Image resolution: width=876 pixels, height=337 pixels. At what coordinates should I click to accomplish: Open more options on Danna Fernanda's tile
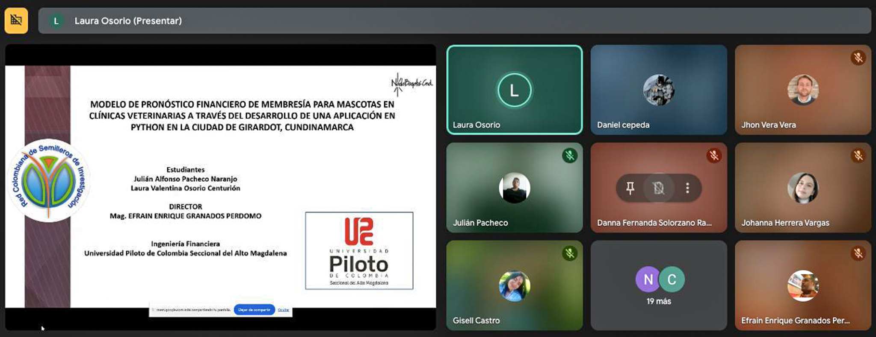pyautogui.click(x=687, y=188)
